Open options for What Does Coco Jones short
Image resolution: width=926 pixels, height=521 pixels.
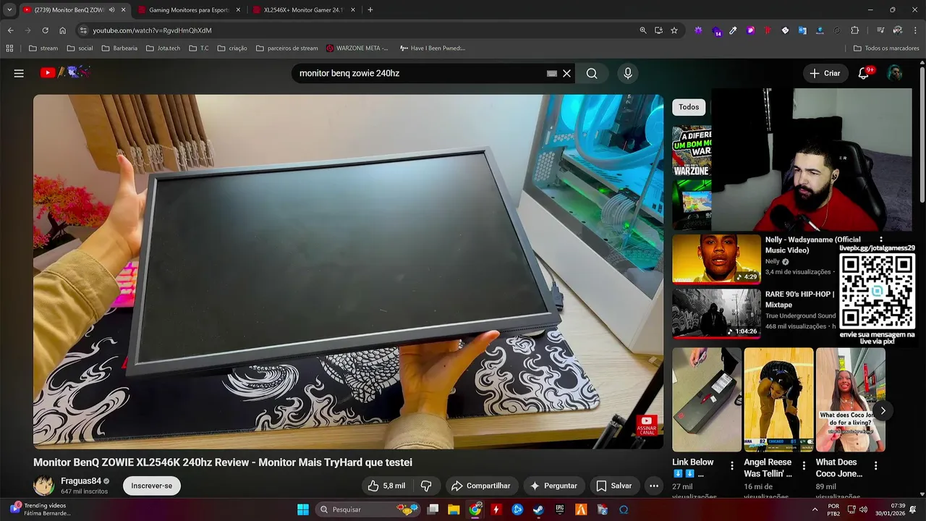click(875, 466)
